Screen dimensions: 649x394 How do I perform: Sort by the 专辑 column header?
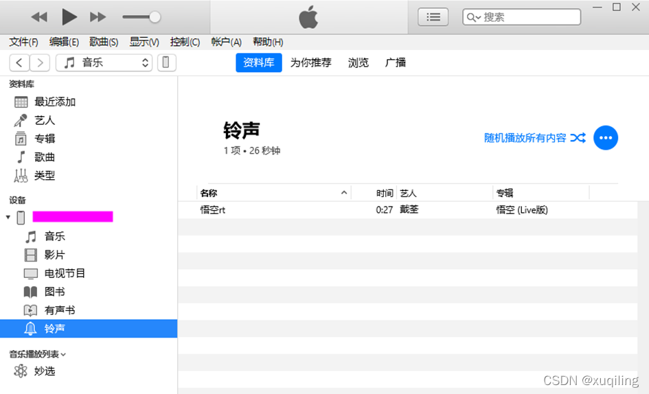(x=541, y=193)
